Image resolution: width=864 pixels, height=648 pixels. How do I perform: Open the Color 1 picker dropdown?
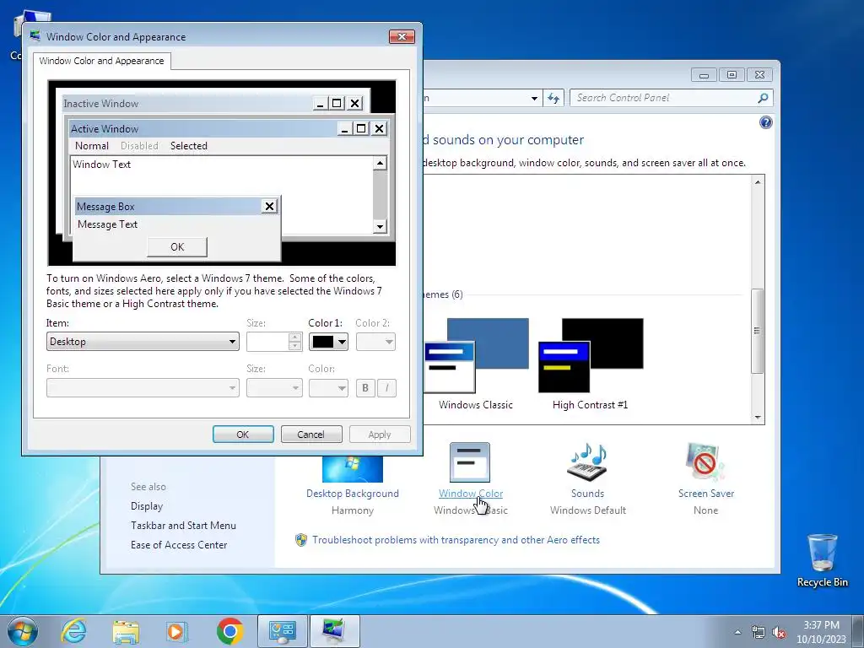[328, 342]
